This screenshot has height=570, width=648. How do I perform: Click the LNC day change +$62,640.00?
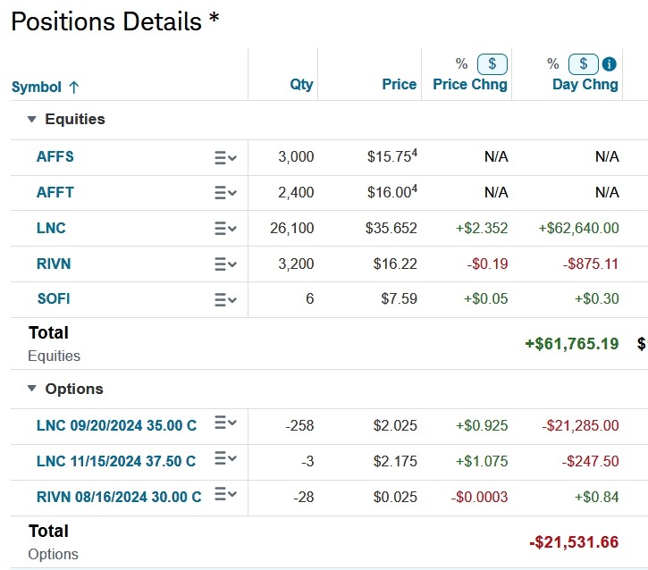pyautogui.click(x=578, y=228)
